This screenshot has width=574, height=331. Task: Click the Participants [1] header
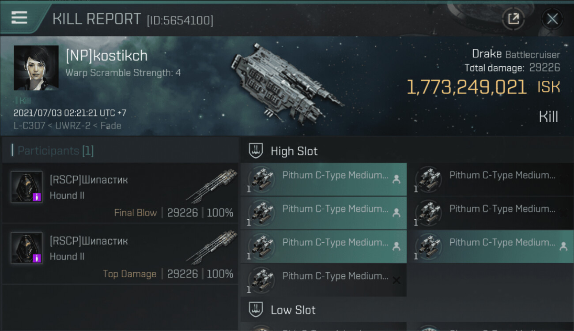(x=55, y=151)
